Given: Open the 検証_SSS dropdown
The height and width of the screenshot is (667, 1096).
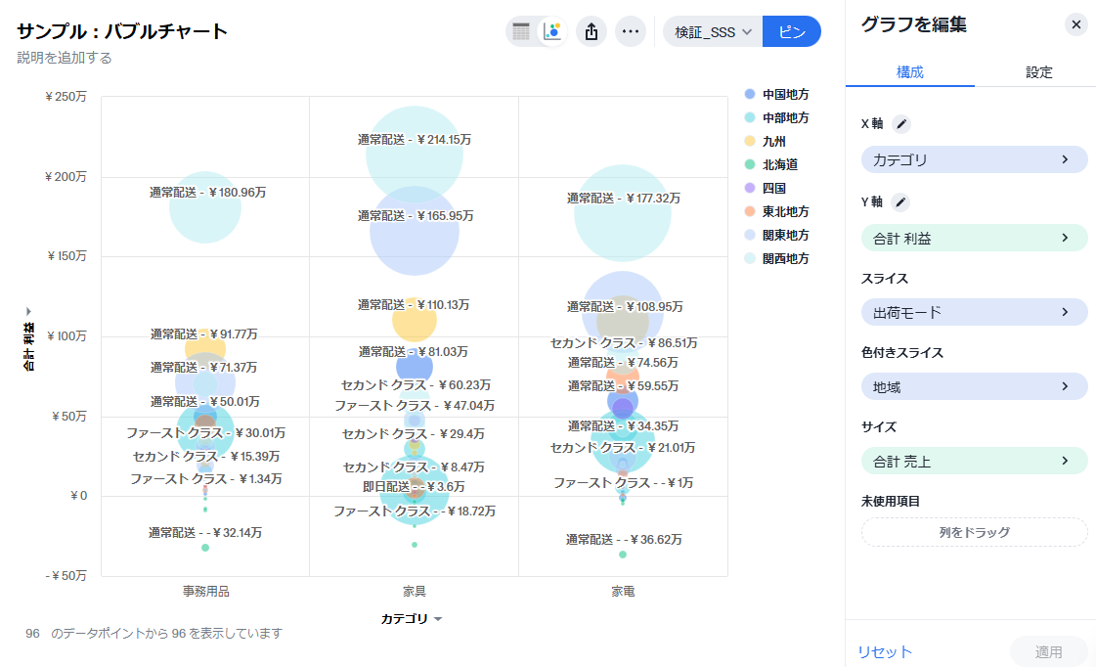Looking at the screenshot, I should [x=713, y=31].
